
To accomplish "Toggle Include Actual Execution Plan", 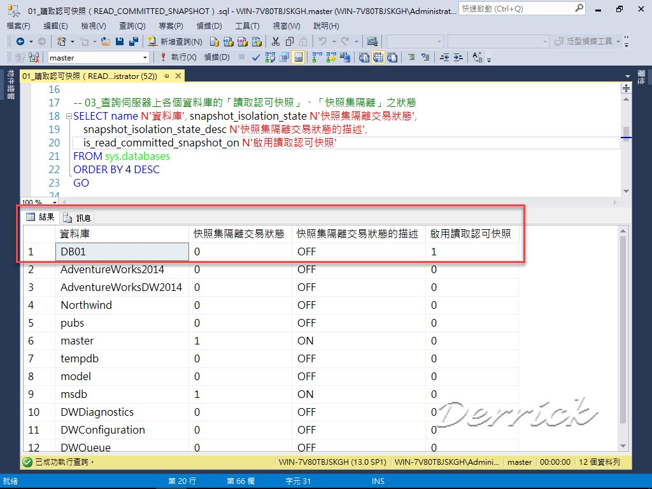I will pos(317,57).
